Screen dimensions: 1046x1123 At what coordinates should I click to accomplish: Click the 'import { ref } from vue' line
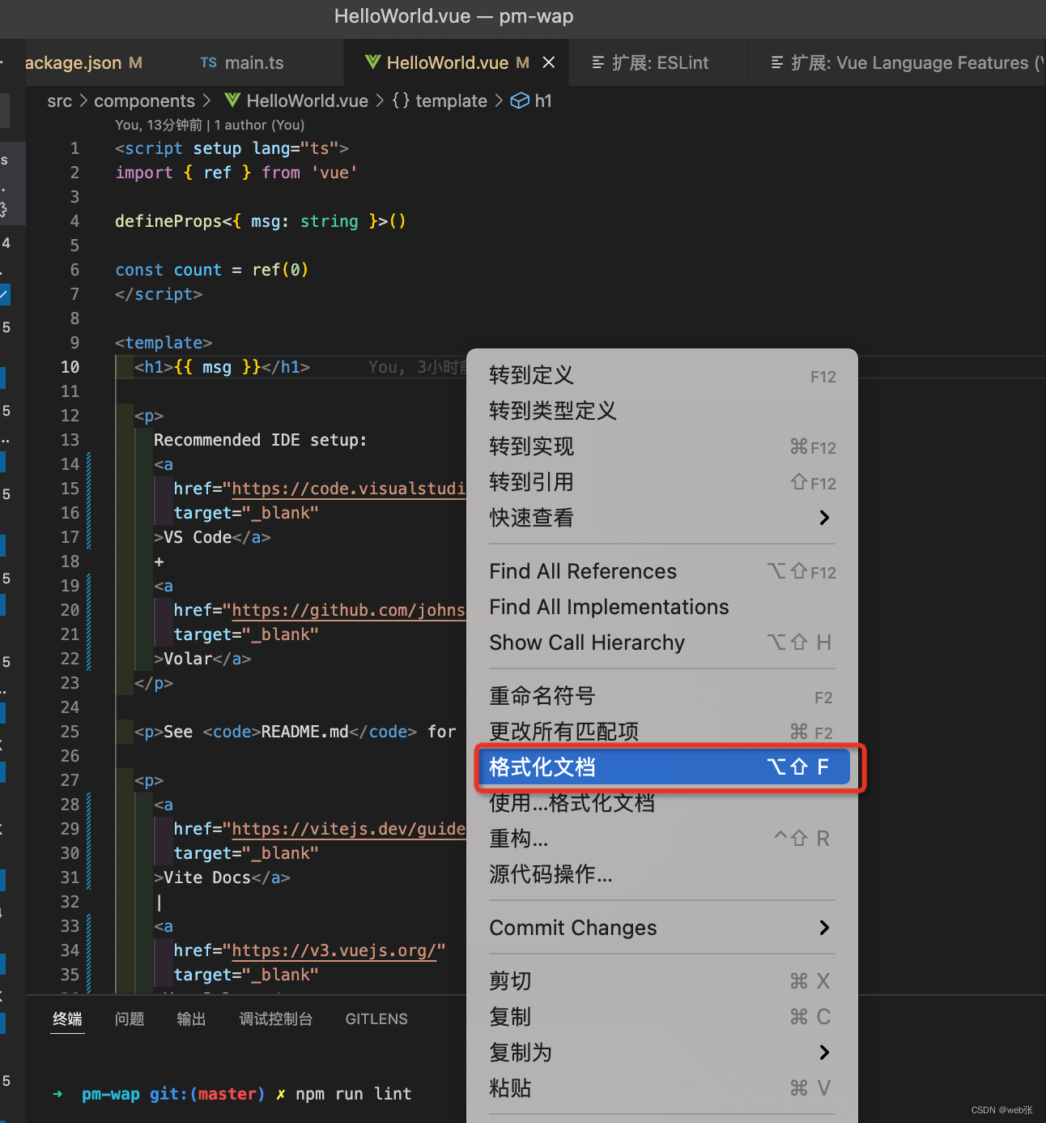pyautogui.click(x=236, y=173)
